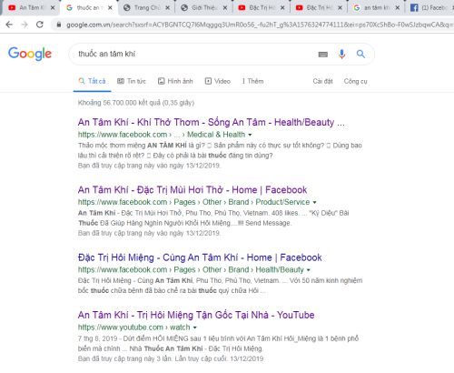Close the 'Trang Chủ' tab
This screenshot has height=373, width=454.
tap(167, 8)
